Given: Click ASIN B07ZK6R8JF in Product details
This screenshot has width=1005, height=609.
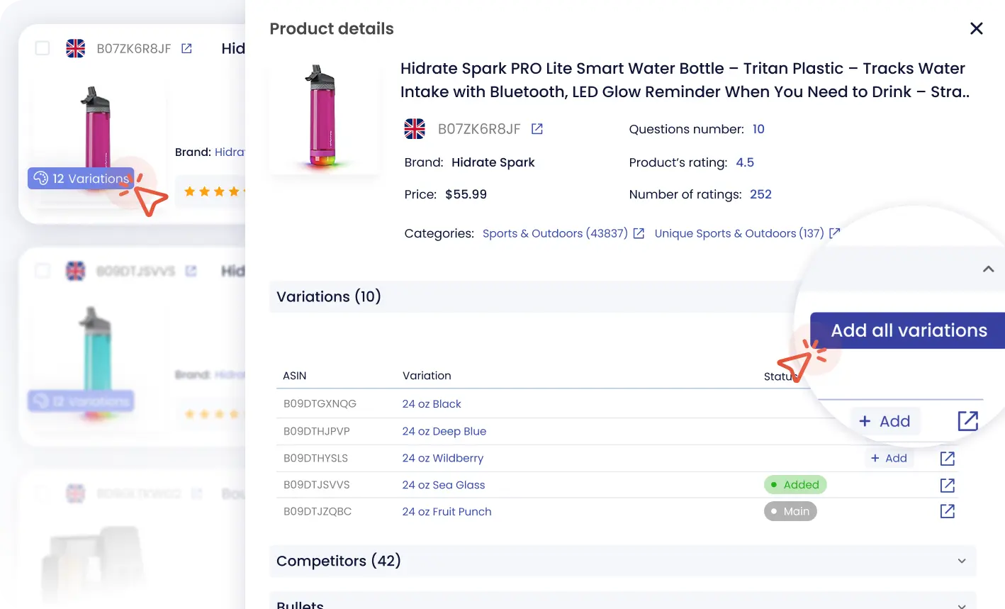Looking at the screenshot, I should tap(479, 129).
